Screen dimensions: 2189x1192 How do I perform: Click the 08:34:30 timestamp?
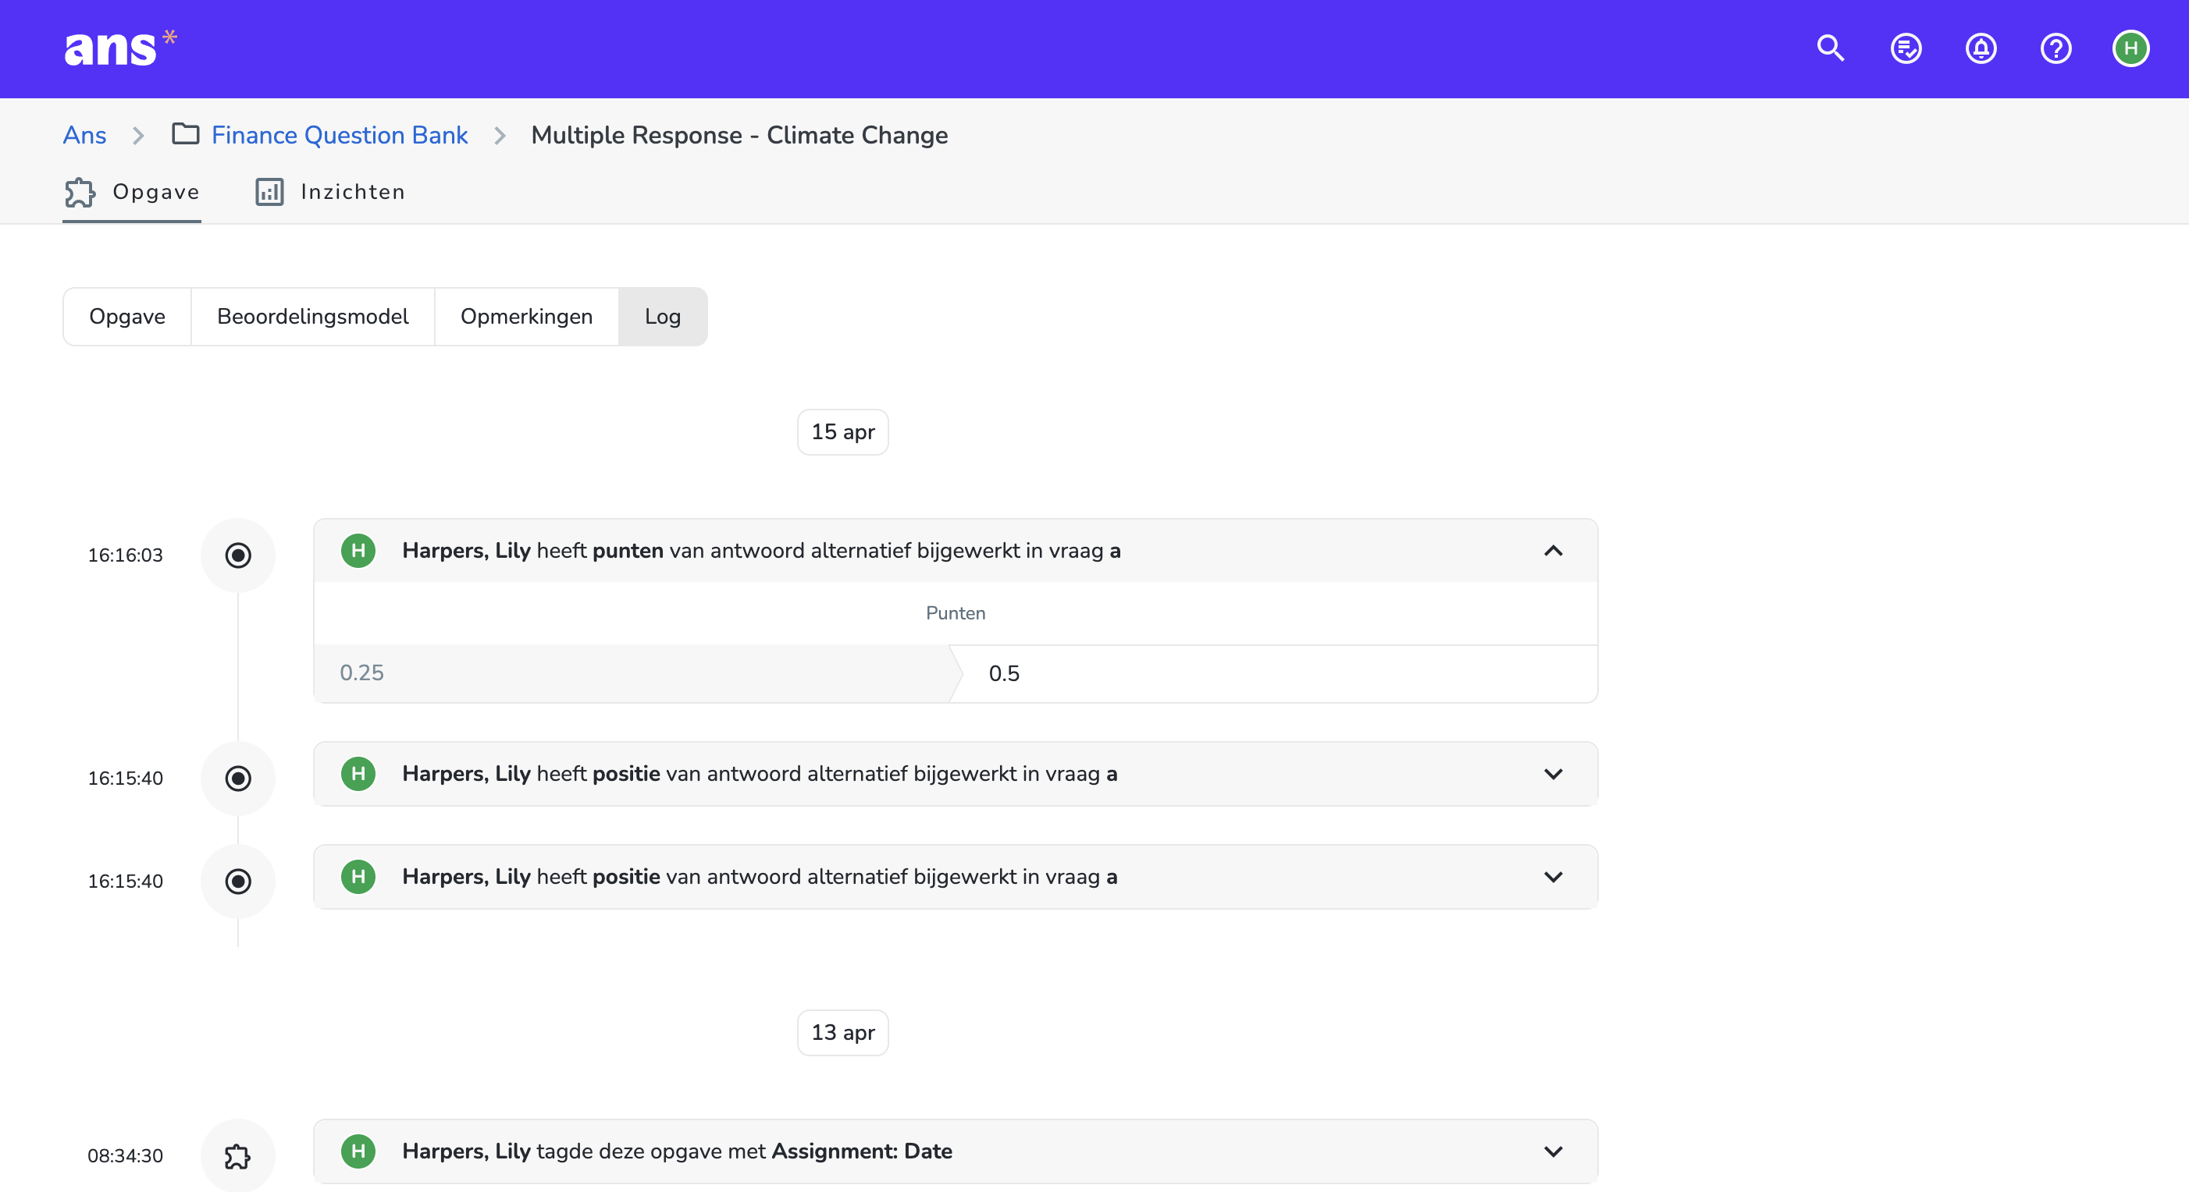click(125, 1155)
